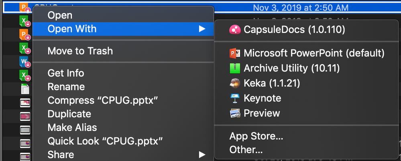Click the Microsoft PowerPoint app icon
This screenshot has height=161, width=401.
coord(235,53)
